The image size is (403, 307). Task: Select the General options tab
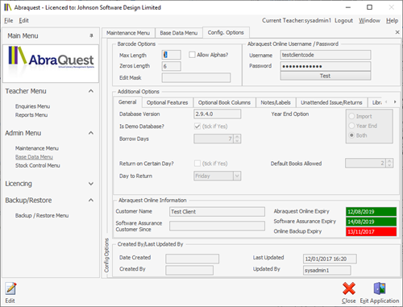[127, 102]
